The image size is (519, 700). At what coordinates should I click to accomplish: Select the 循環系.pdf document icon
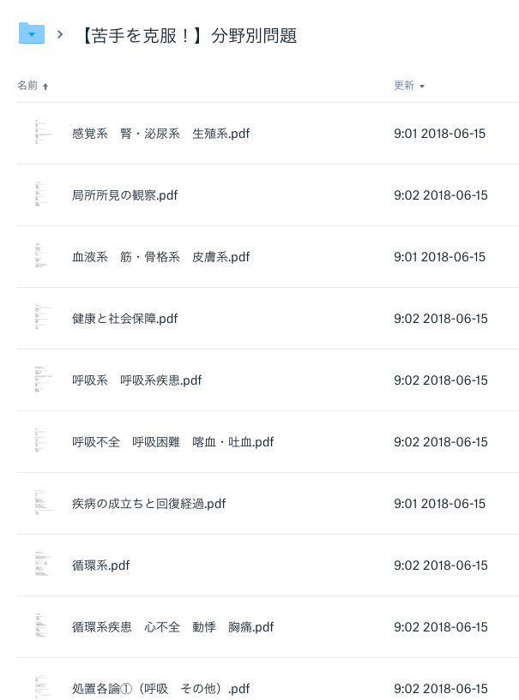coord(43,565)
